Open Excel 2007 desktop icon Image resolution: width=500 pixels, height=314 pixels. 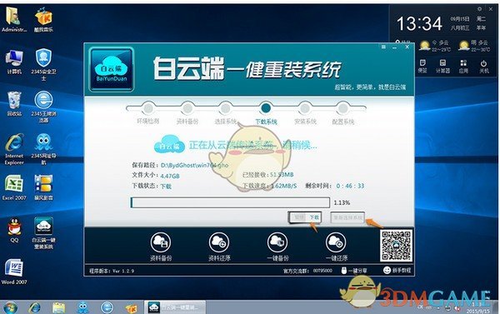pos(14,187)
